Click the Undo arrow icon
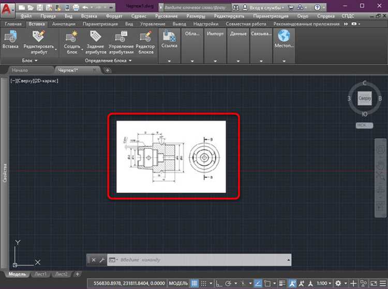 (85, 8)
